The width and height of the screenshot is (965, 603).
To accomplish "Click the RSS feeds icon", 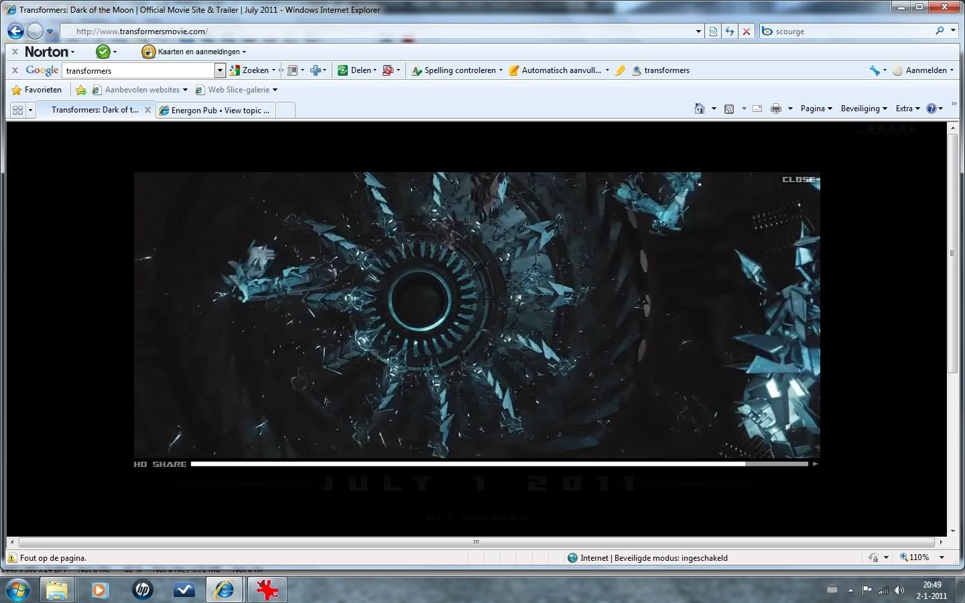I will (x=729, y=109).
